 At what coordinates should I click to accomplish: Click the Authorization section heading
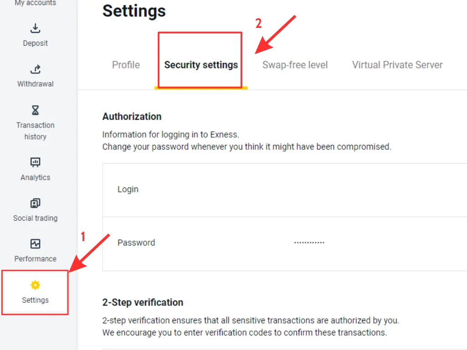(132, 117)
